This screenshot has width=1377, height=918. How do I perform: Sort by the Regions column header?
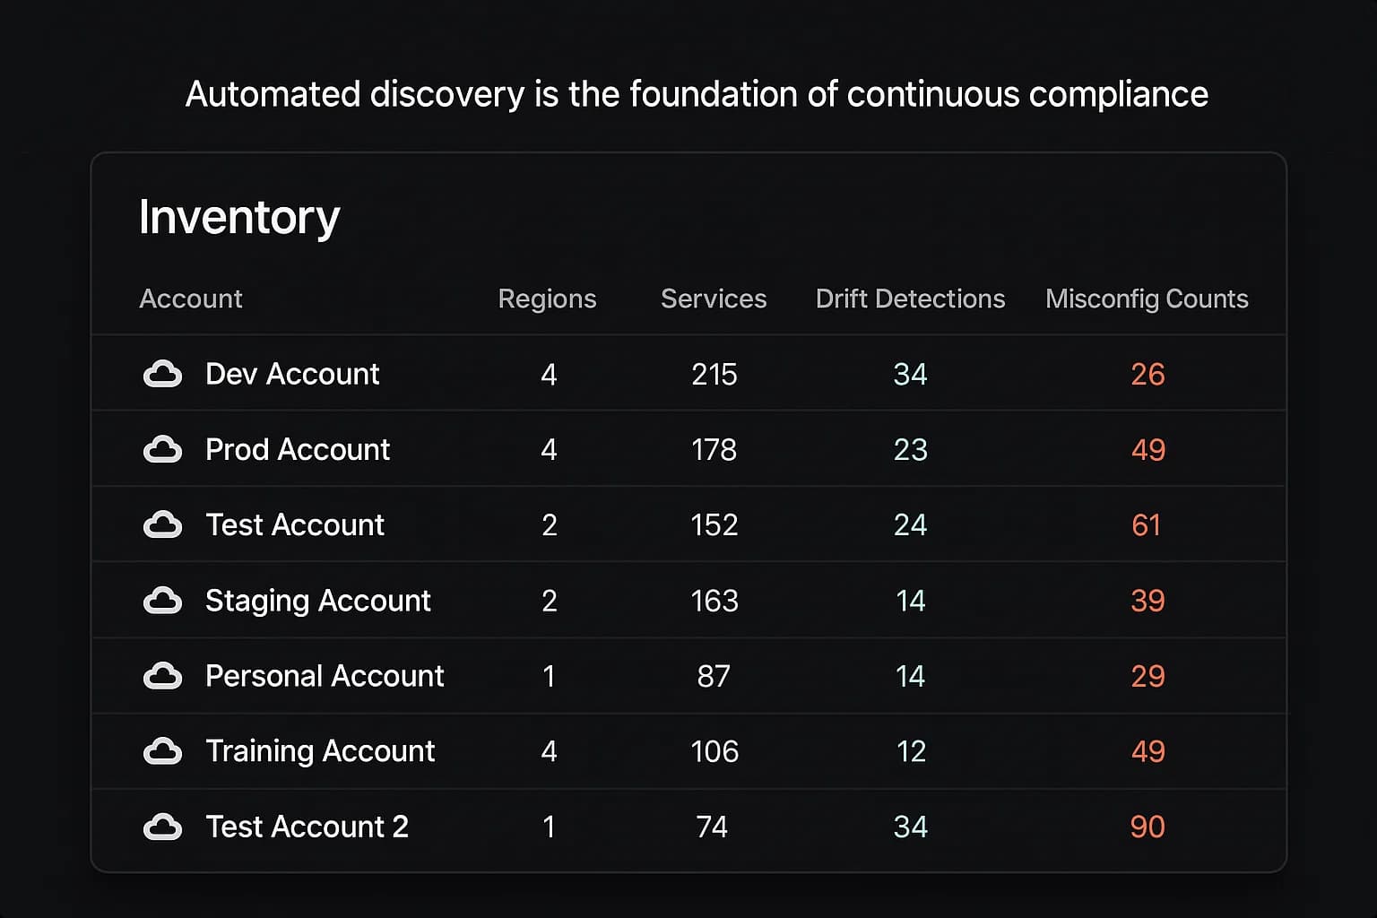(x=548, y=299)
